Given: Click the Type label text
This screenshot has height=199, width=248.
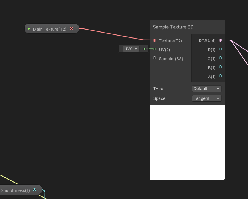Looking at the screenshot, I should pyautogui.click(x=158, y=89).
